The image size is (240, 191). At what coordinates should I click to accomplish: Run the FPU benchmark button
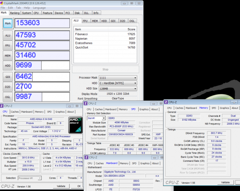[7, 46]
